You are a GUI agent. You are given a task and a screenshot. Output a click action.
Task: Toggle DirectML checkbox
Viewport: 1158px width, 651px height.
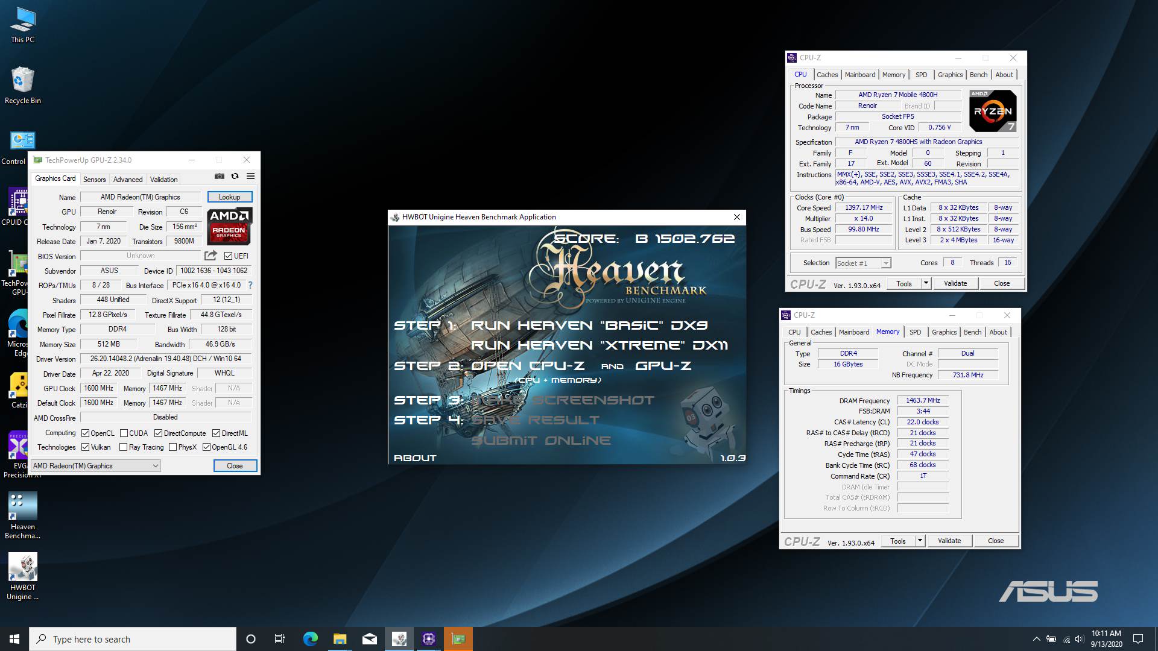(217, 433)
